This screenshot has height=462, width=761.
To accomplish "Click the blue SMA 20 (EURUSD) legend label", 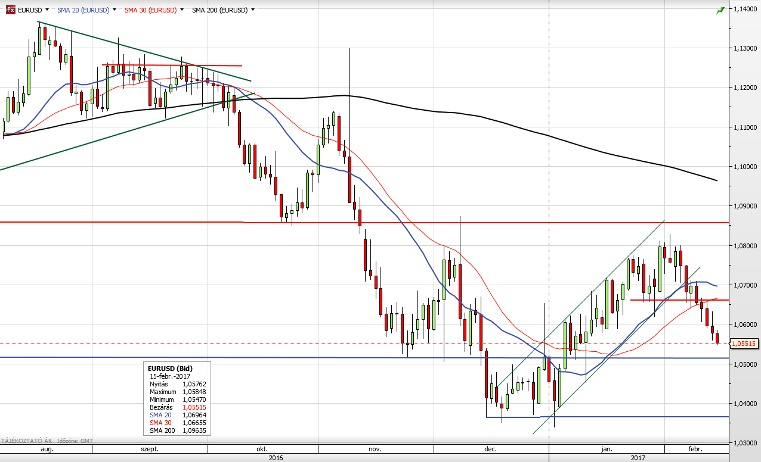I will click(x=83, y=10).
